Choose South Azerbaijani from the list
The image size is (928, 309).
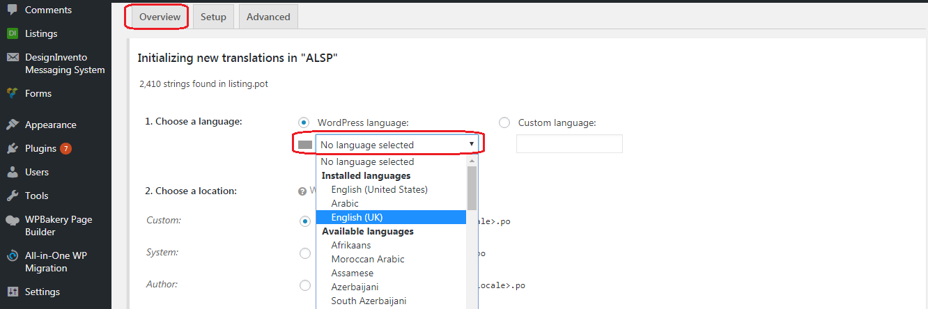click(x=391, y=301)
